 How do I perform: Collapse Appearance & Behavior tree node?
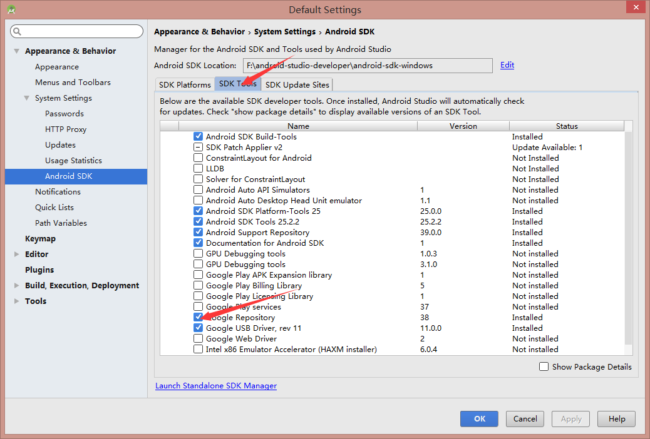coord(16,51)
